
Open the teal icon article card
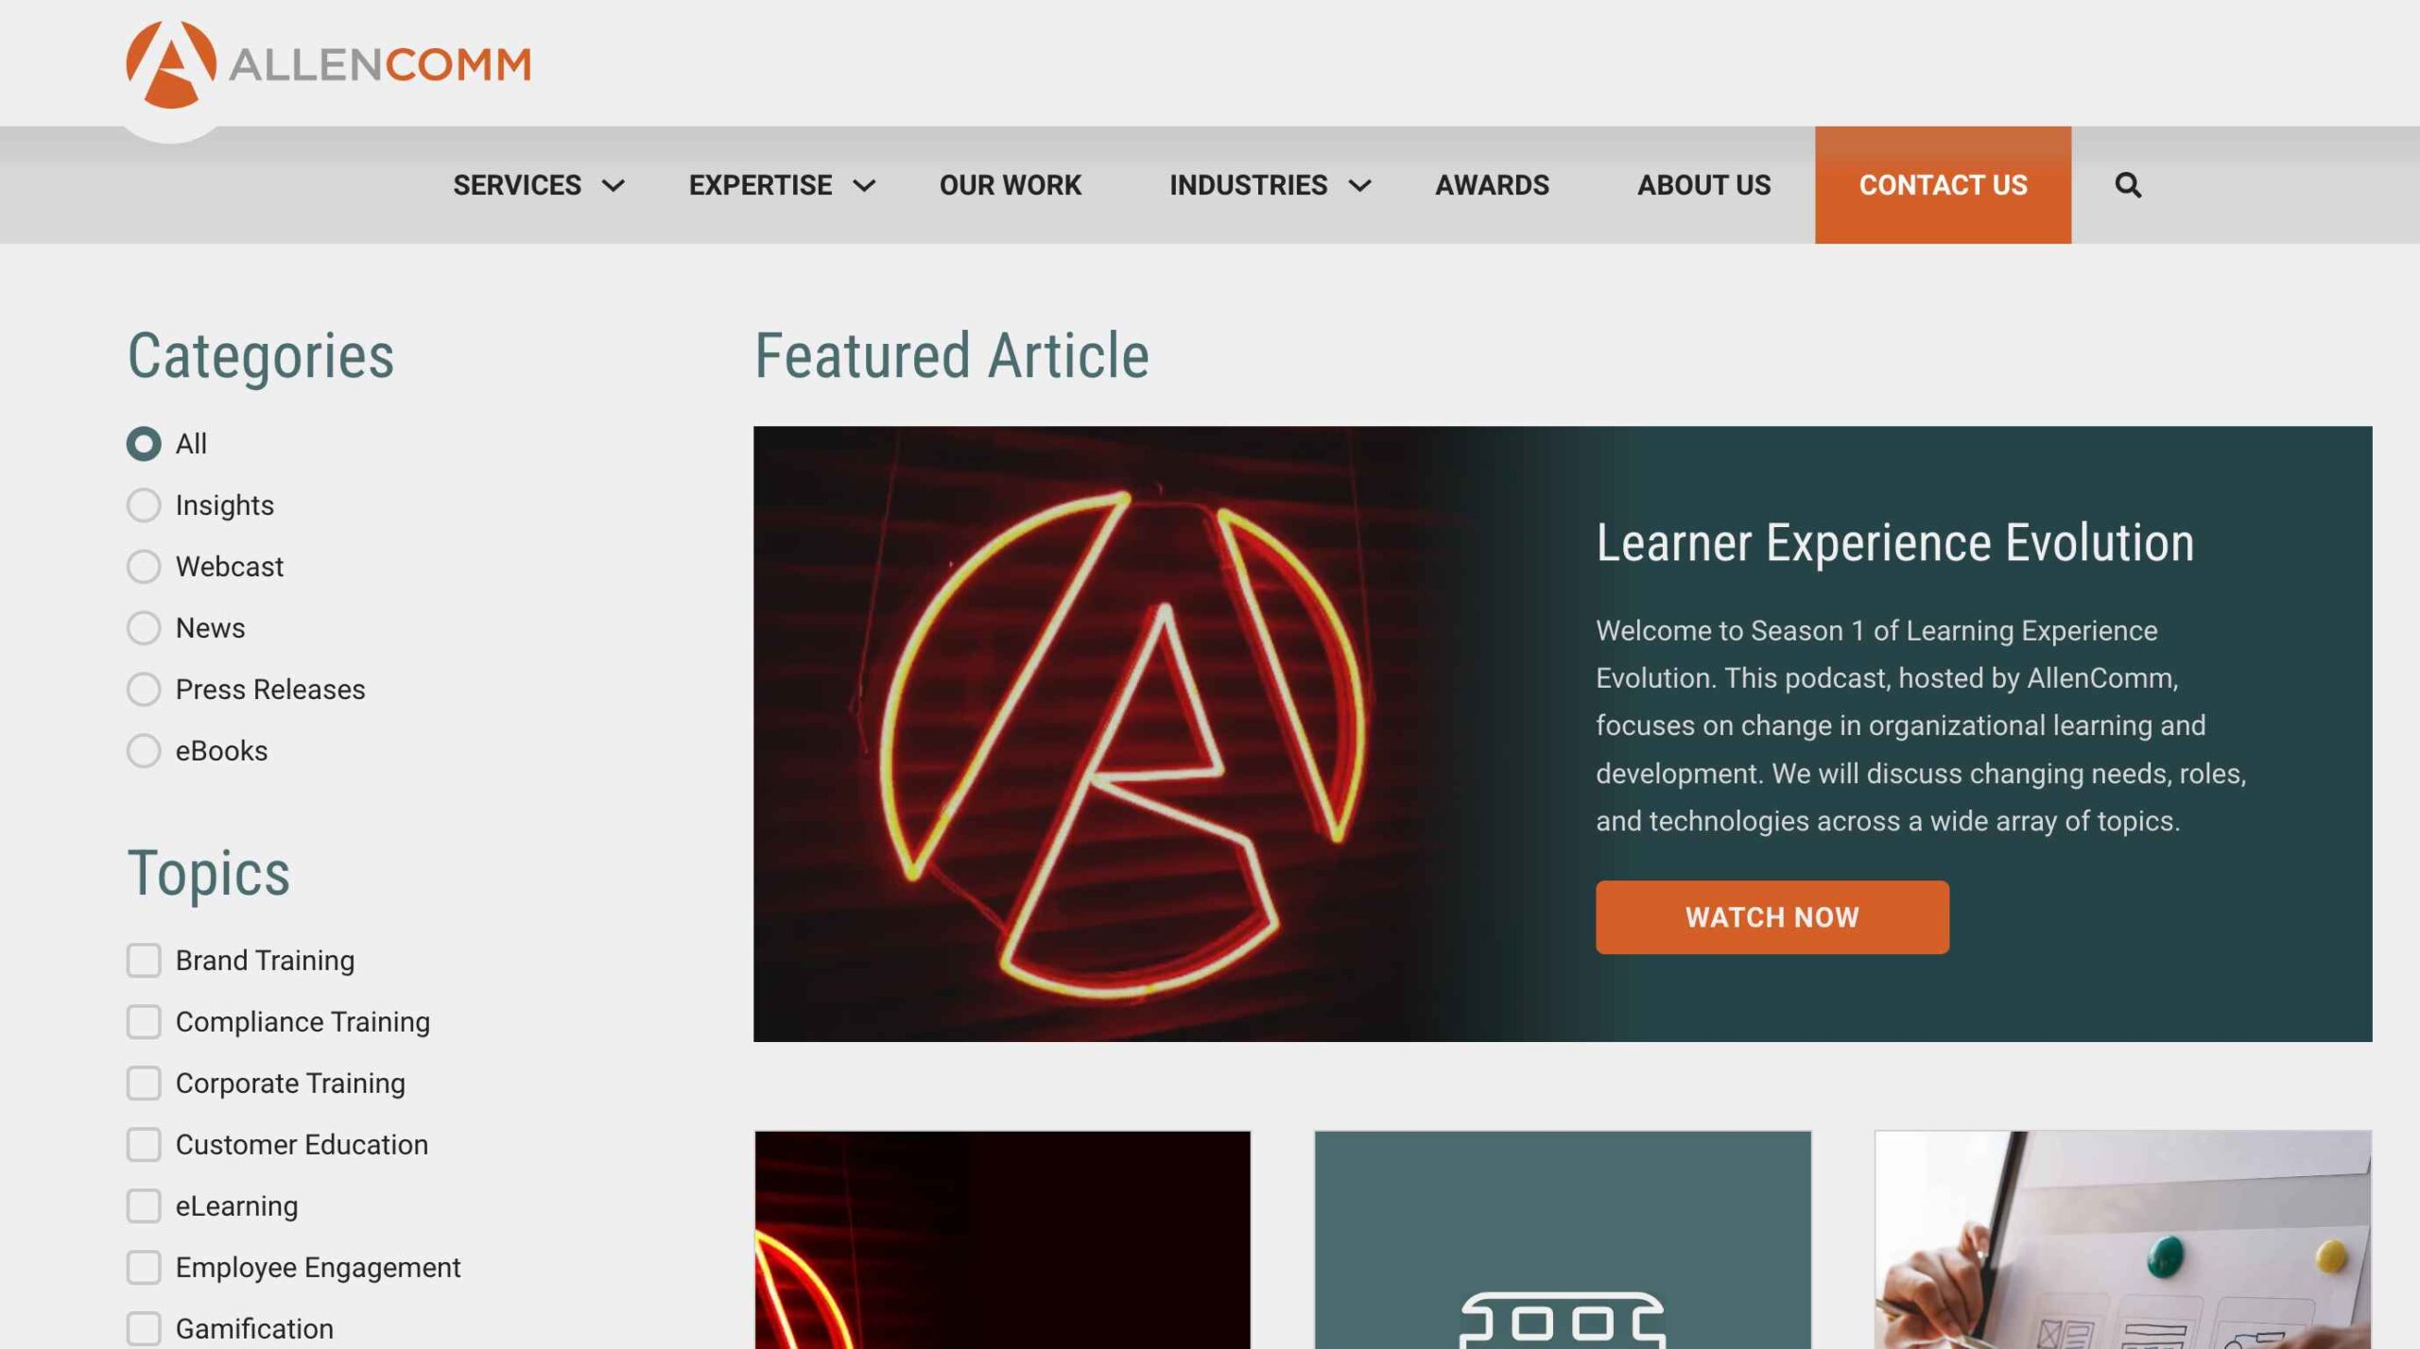[x=1563, y=1239]
